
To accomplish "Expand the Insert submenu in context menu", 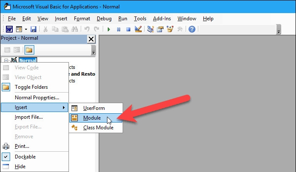I will (x=35, y=107).
